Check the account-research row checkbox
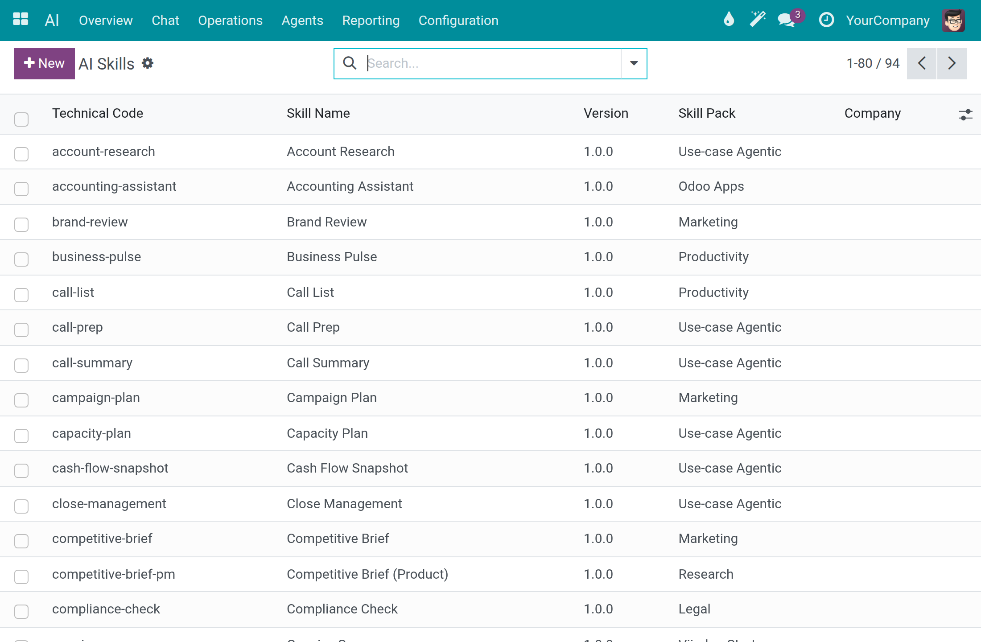 (21, 154)
